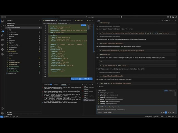Show chat history icon in Chat header
The height and width of the screenshot is (133, 178).
(x=165, y=20)
